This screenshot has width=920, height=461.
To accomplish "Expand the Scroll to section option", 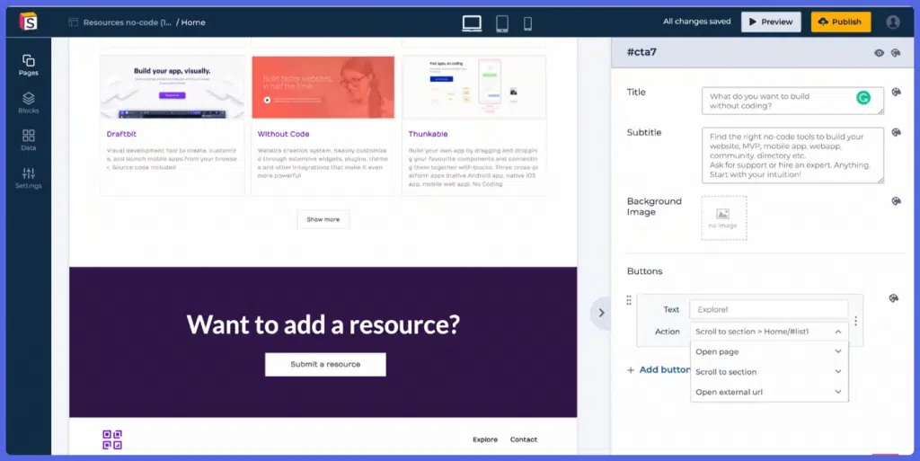I will click(x=769, y=372).
